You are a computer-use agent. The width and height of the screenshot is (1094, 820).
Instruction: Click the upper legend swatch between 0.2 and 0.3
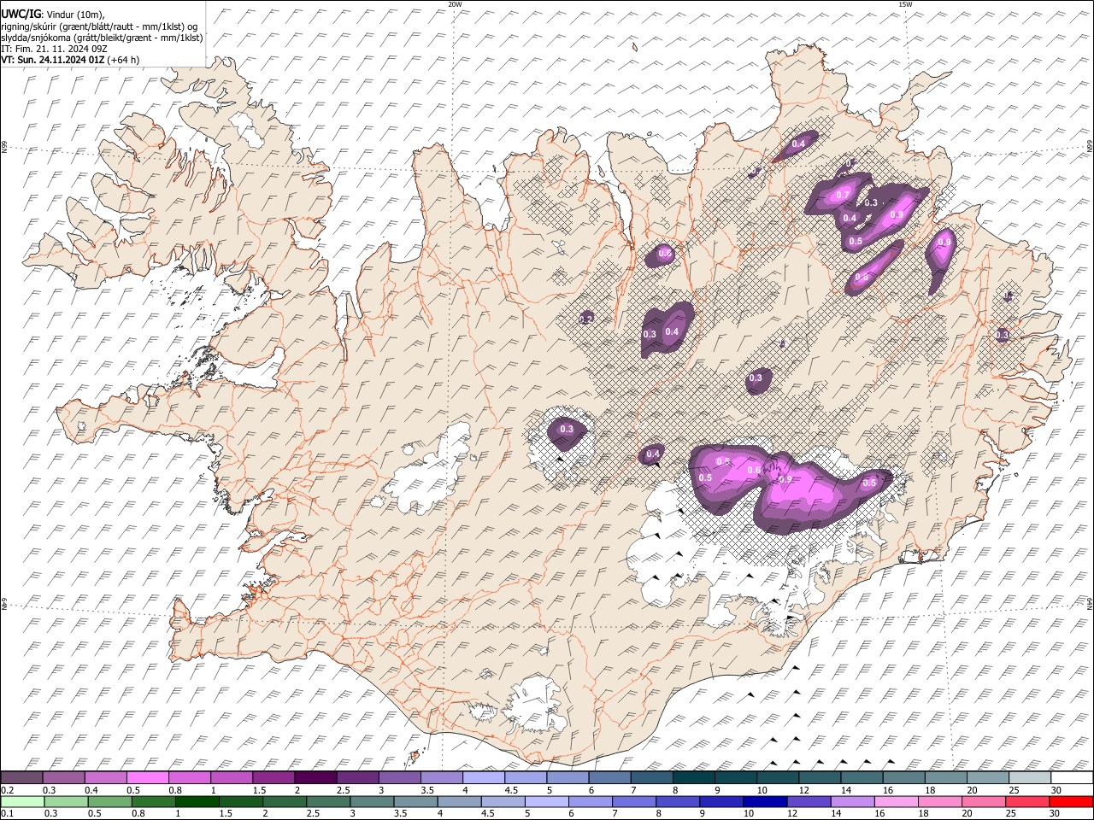(22, 778)
